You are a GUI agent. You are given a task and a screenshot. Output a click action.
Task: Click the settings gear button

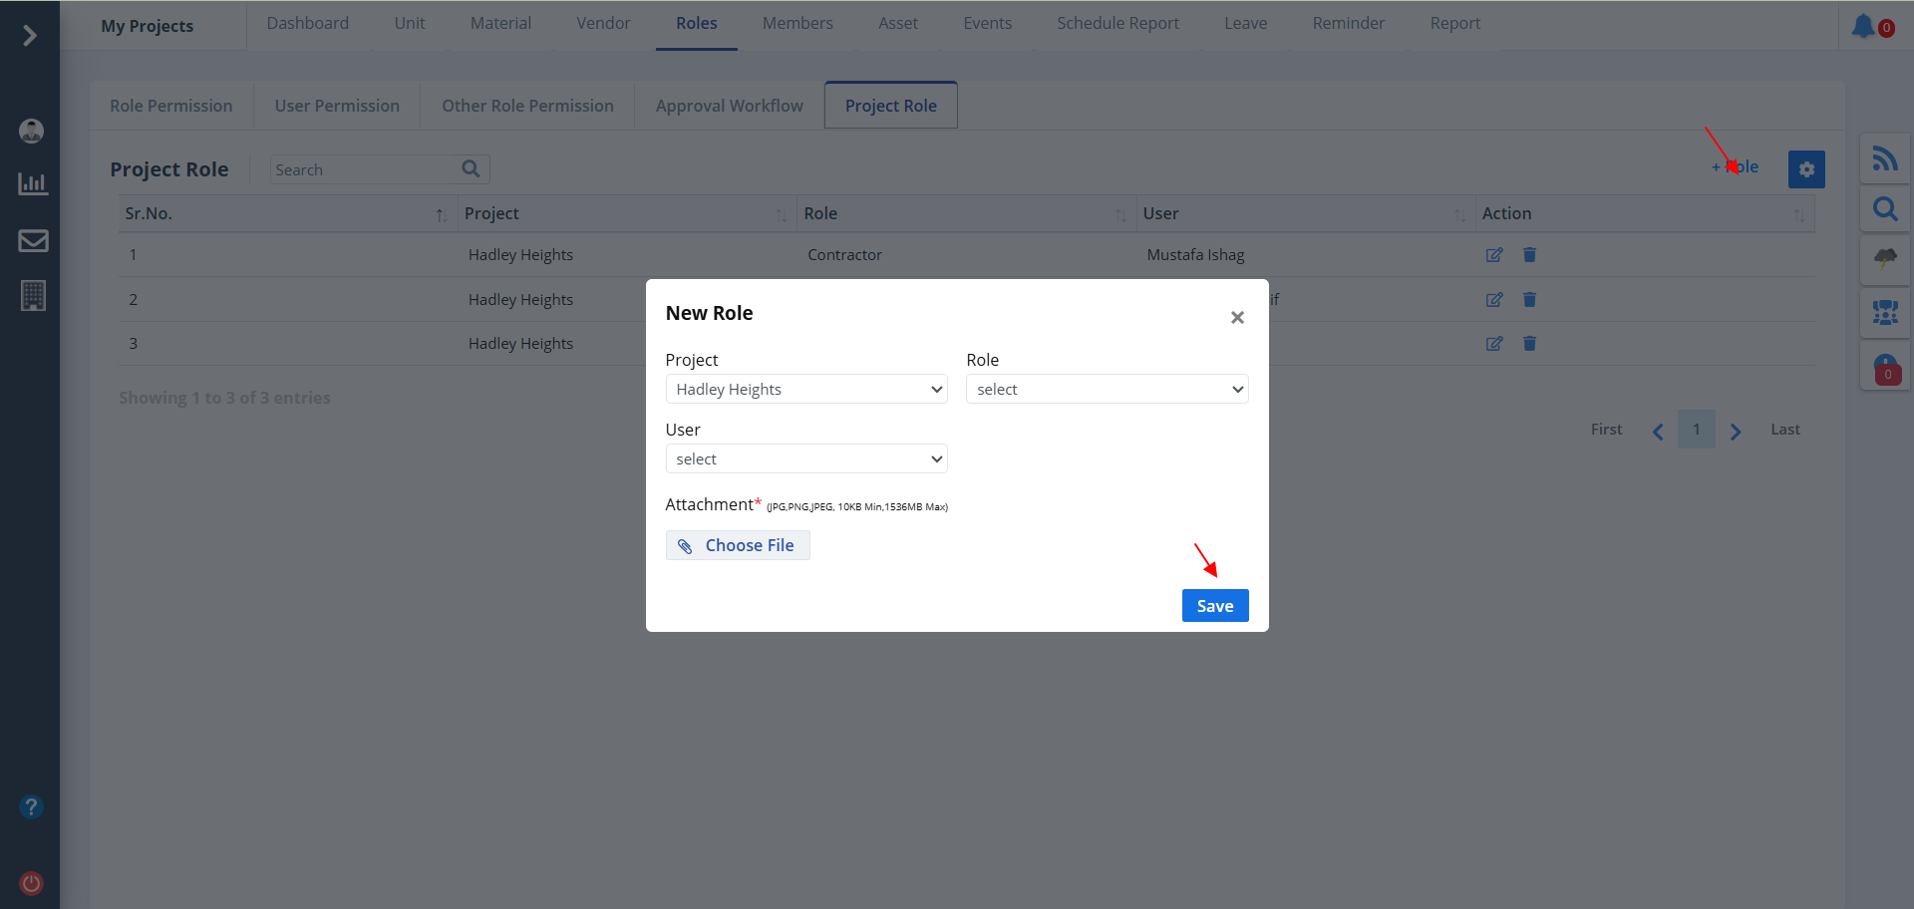pos(1805,169)
